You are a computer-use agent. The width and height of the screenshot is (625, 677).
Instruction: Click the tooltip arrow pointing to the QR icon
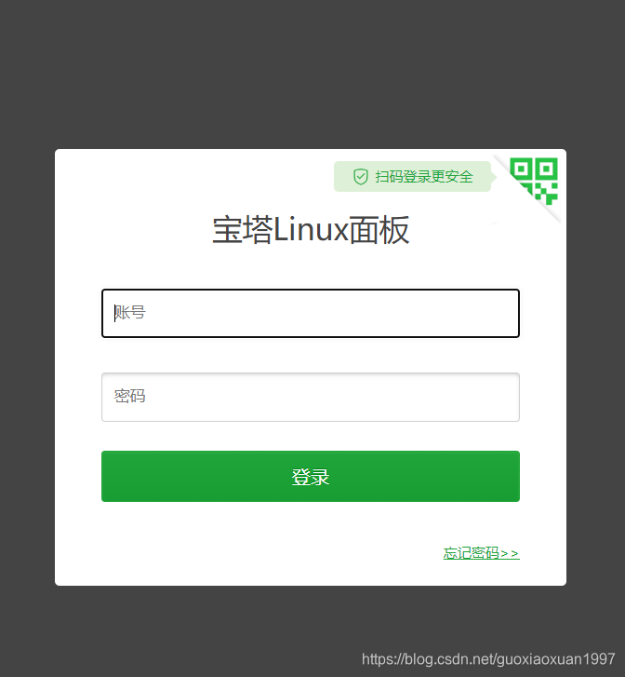pyautogui.click(x=494, y=177)
